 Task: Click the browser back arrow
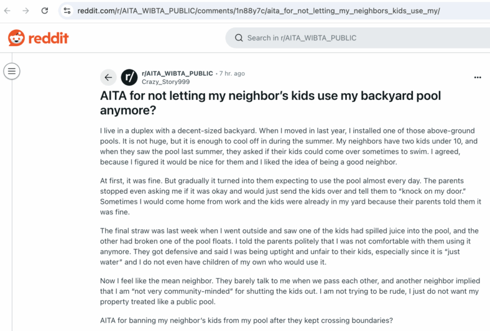click(x=7, y=11)
